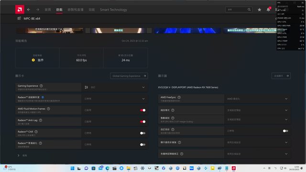Viewport: 306px width, 172px height.
Task: Click the search input field
Action: [x=237, y=10]
